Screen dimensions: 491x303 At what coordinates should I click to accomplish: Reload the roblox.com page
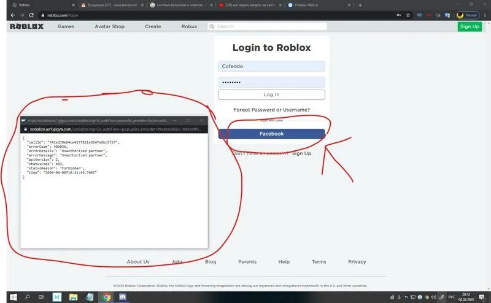31,15
